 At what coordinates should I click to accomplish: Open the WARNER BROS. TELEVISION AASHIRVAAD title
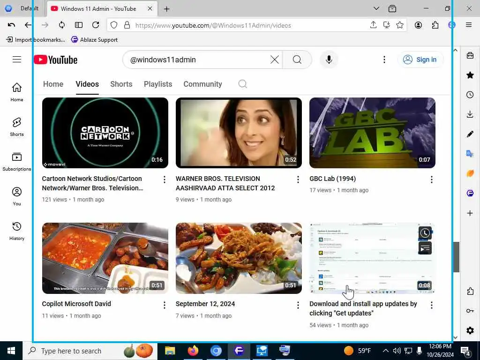(225, 183)
